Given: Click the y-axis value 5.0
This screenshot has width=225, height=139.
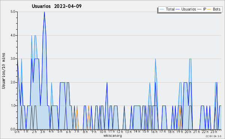Looking at the screenshot, I should click(13, 12).
